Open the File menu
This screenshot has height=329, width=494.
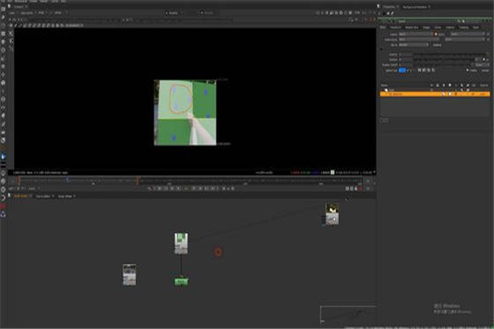coord(5,2)
